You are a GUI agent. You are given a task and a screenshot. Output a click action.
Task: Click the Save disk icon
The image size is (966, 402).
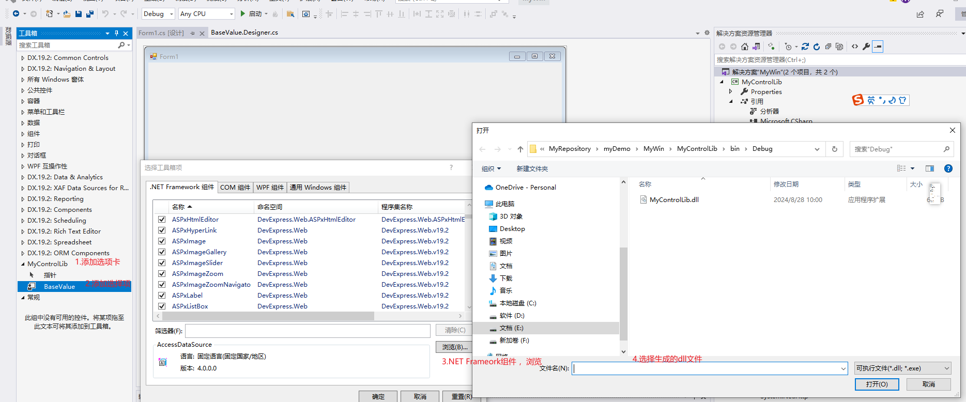point(79,14)
